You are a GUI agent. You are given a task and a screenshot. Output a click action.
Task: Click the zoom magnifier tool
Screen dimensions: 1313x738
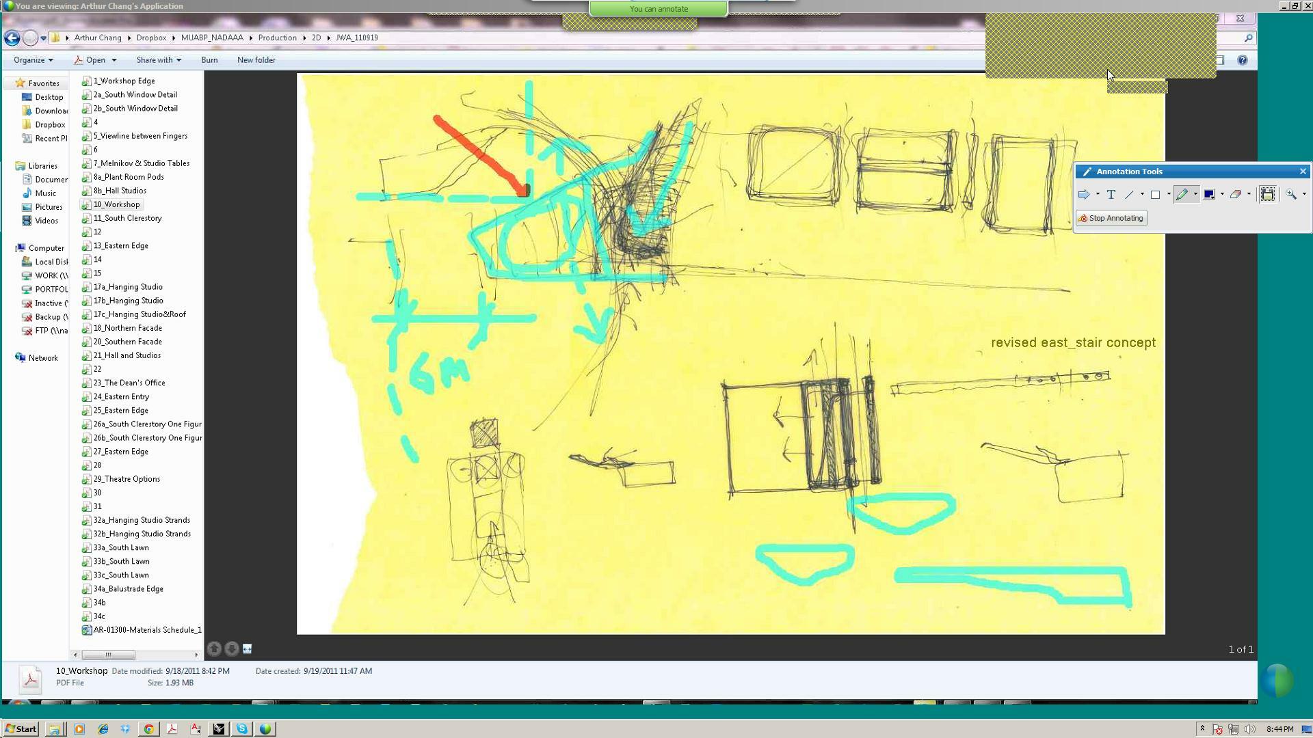pos(1291,195)
